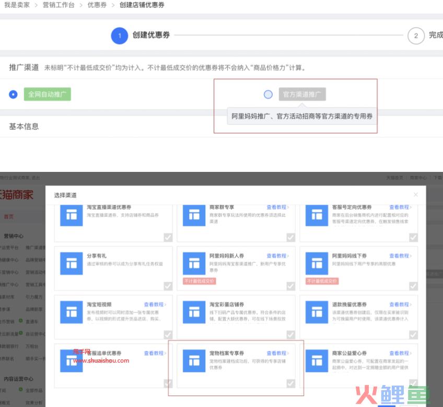Click 天猫首页 link in top bar
This screenshot has height=407, width=443.
(x=395, y=178)
